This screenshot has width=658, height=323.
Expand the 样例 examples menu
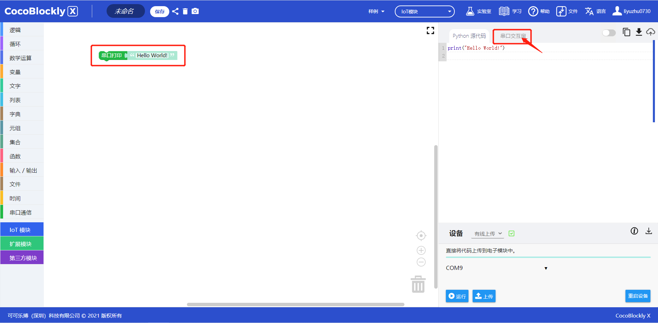pyautogui.click(x=376, y=12)
